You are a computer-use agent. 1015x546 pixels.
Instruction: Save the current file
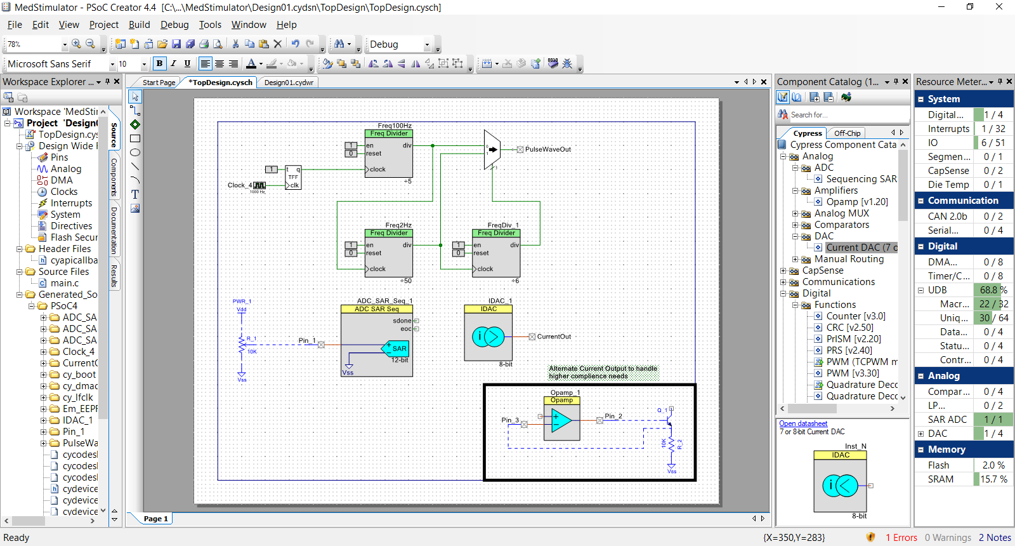[176, 44]
